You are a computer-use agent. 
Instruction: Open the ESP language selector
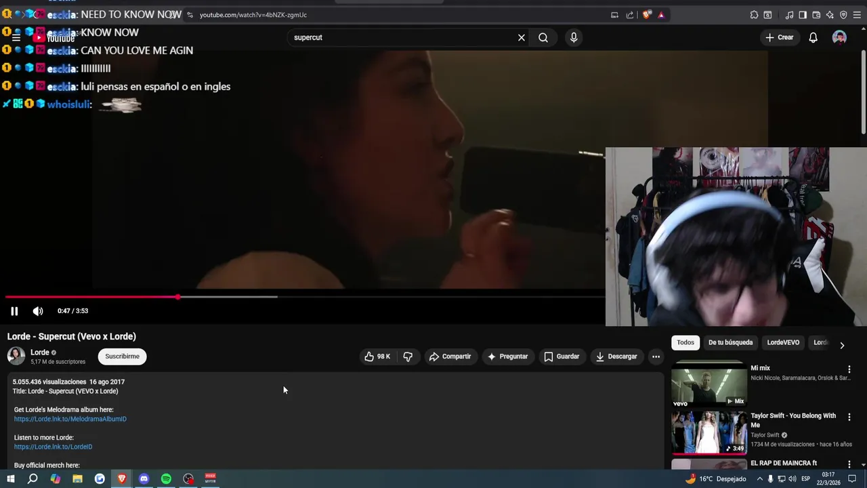(806, 479)
